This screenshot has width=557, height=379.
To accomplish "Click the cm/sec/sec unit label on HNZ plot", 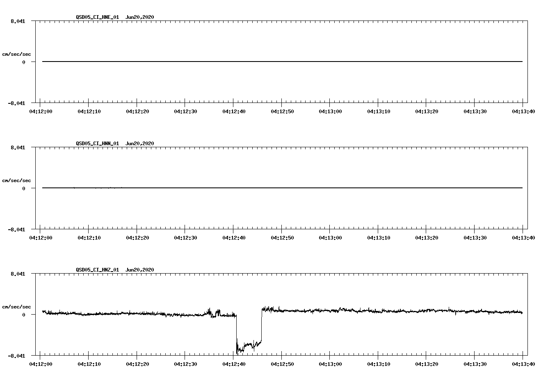I will pos(17,307).
